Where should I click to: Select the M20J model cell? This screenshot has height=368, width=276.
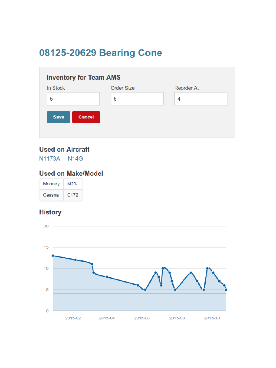(x=73, y=184)
